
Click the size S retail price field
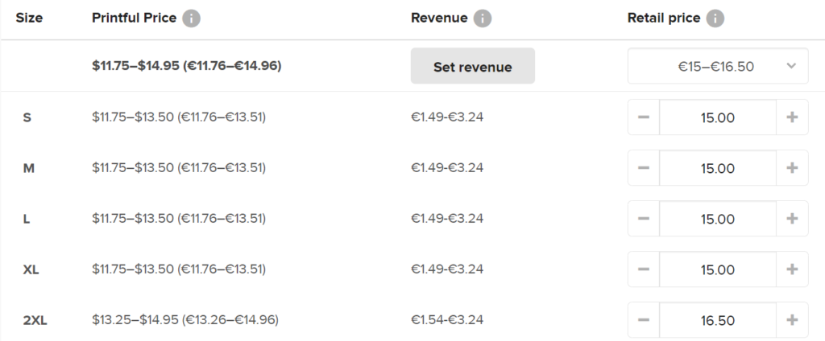click(x=717, y=117)
